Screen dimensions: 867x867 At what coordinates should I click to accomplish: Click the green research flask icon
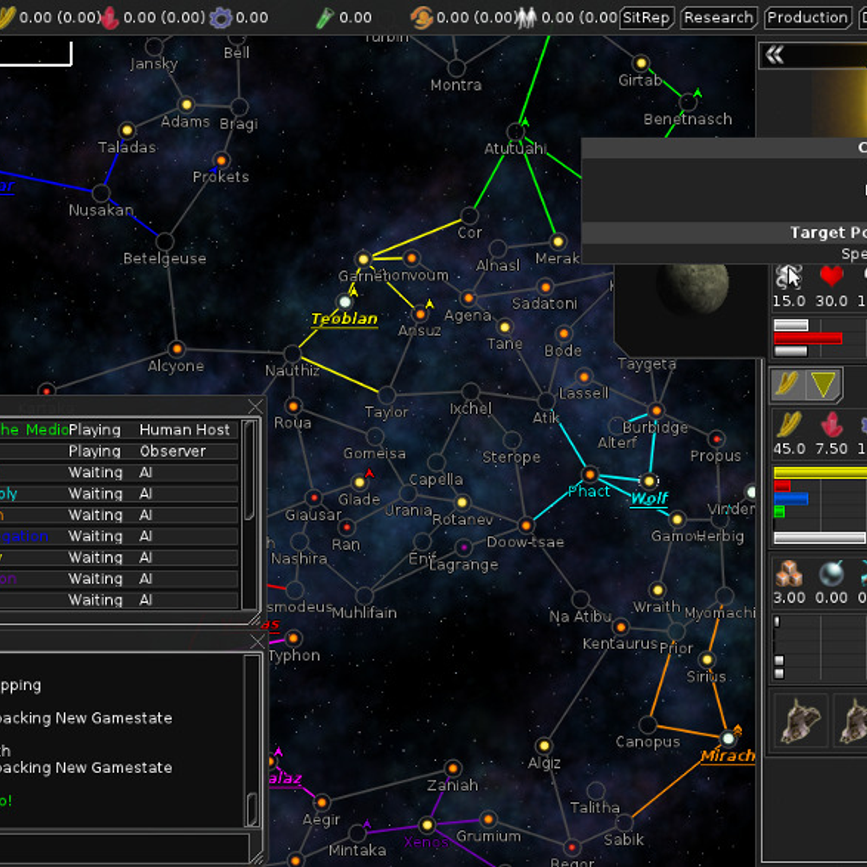pos(325,18)
